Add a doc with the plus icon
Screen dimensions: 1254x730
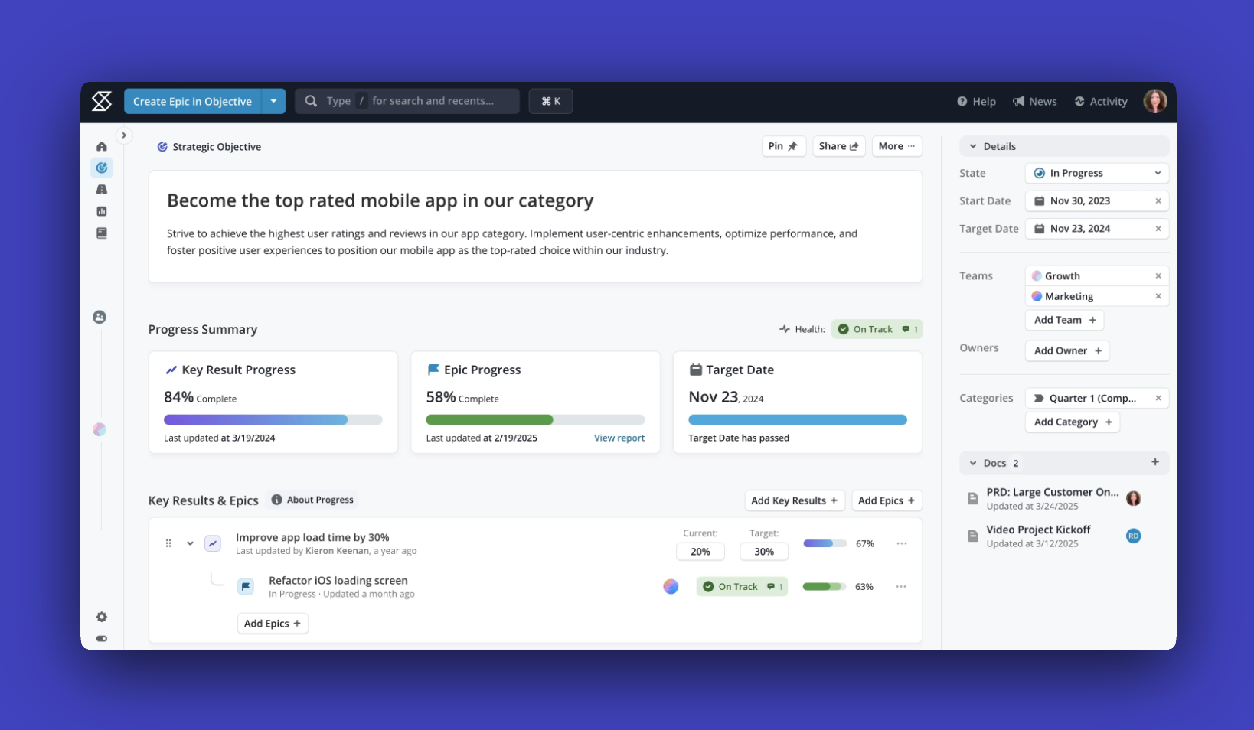[1154, 462]
